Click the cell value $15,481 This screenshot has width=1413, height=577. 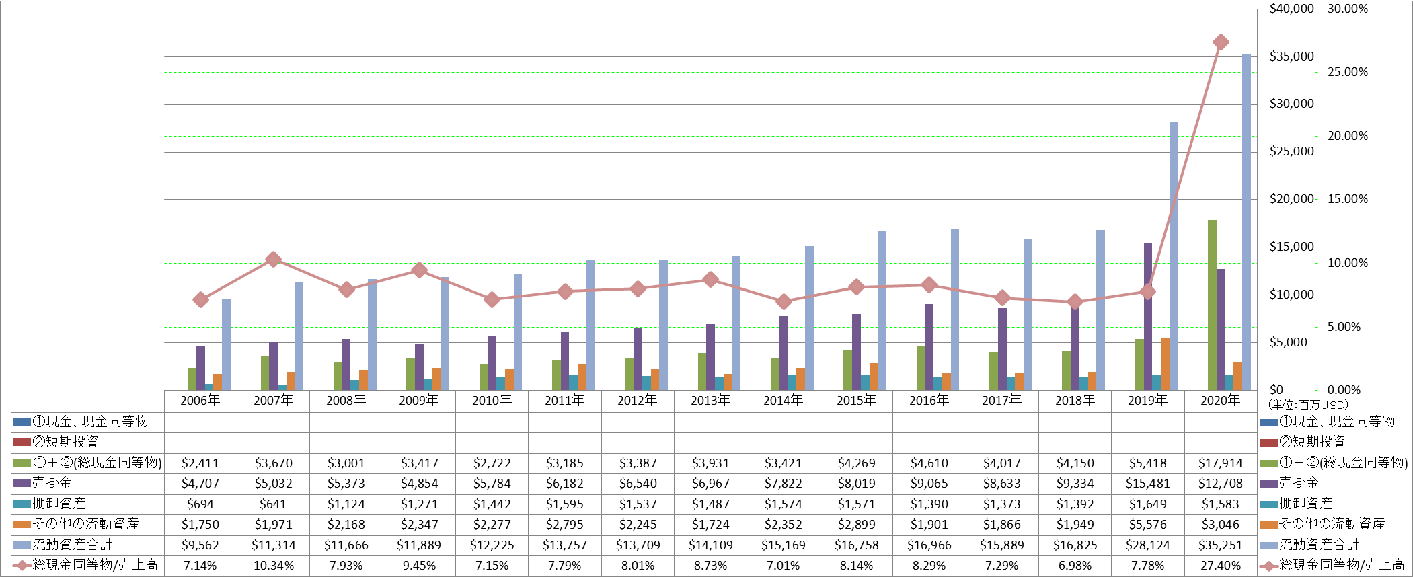(1147, 484)
